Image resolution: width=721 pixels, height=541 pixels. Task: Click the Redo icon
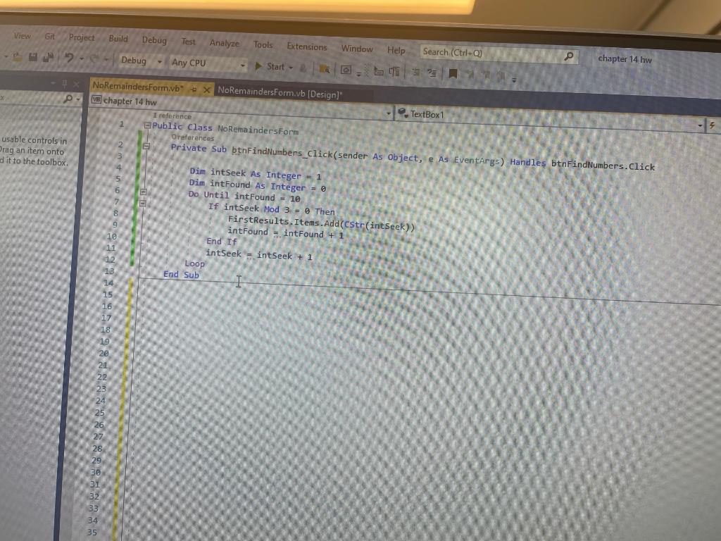pyautogui.click(x=94, y=58)
